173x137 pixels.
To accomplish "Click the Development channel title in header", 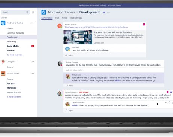I will tap(89, 12).
